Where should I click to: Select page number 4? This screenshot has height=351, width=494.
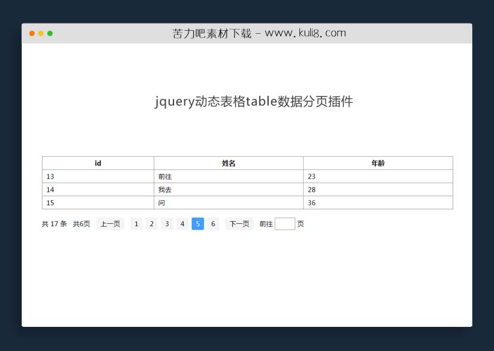point(182,224)
